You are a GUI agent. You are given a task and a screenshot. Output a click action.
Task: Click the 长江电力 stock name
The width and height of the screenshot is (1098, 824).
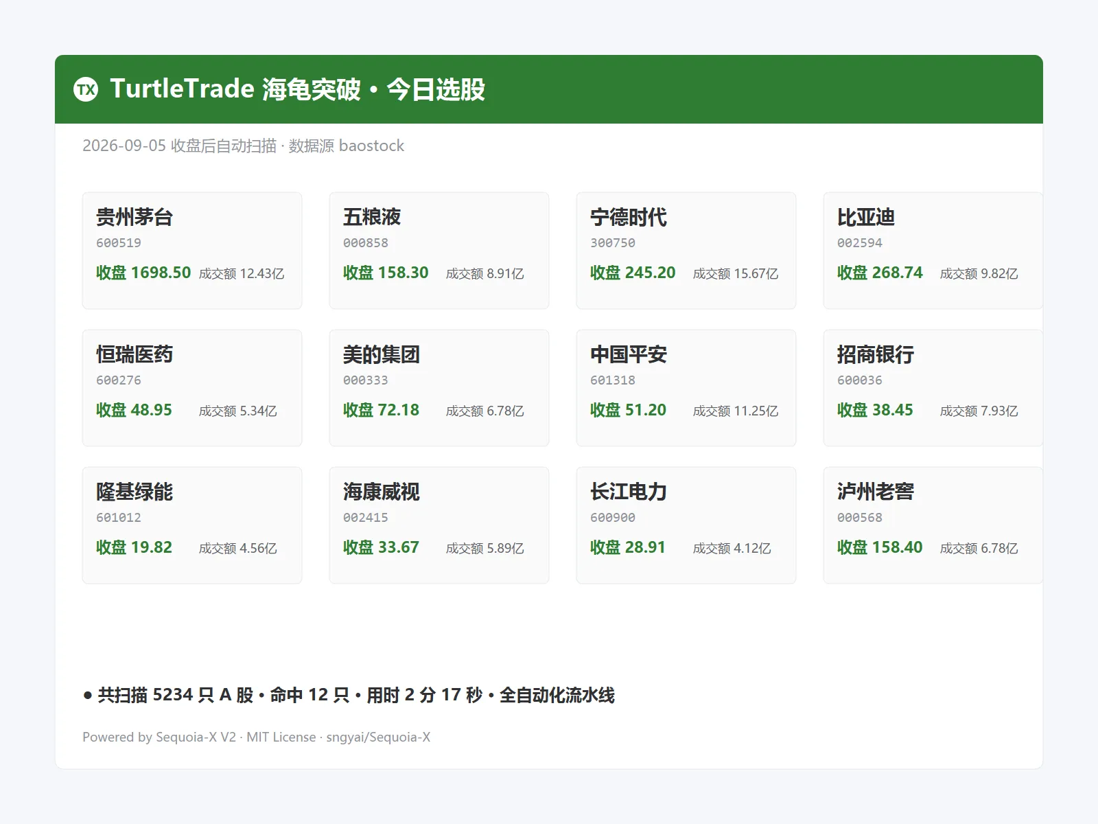click(x=629, y=492)
